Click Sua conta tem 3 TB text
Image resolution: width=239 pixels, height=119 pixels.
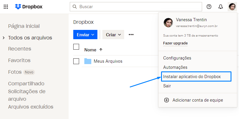tap(190, 36)
